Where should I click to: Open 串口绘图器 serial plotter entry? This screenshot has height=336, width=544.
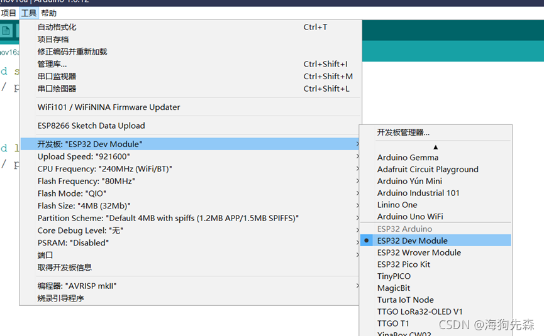click(x=191, y=89)
